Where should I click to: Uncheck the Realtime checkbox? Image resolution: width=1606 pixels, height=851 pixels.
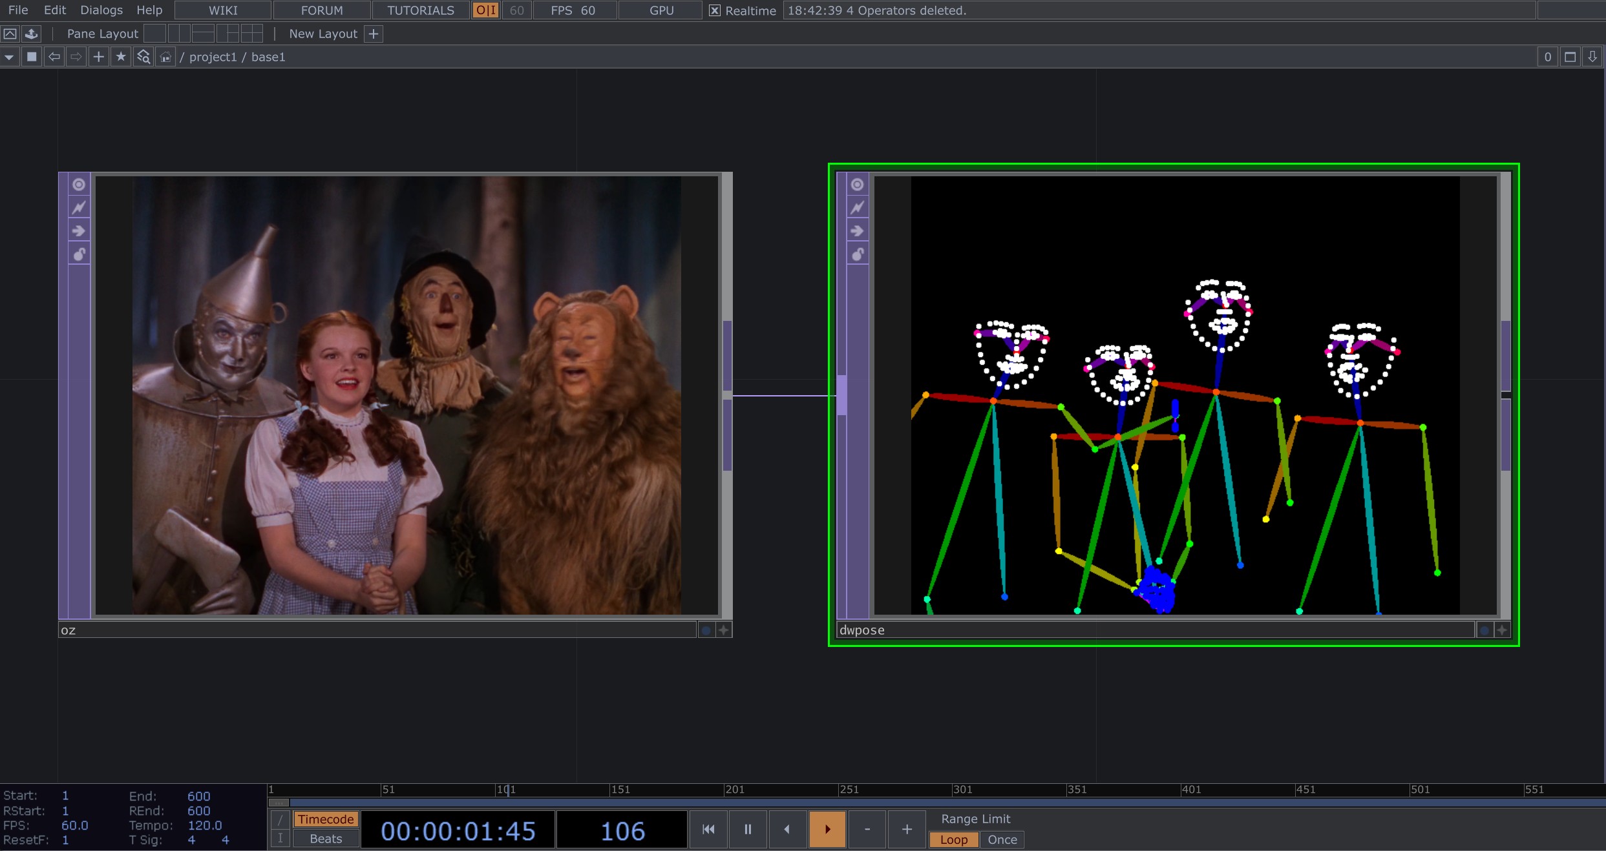715,10
